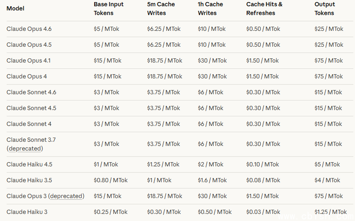Select the Claude Opus 4.6 row name
Screen dimensions: 355x221
pos(29,29)
